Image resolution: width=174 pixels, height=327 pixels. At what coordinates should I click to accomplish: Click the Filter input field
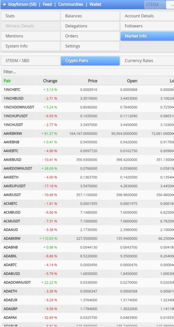(x=87, y=72)
